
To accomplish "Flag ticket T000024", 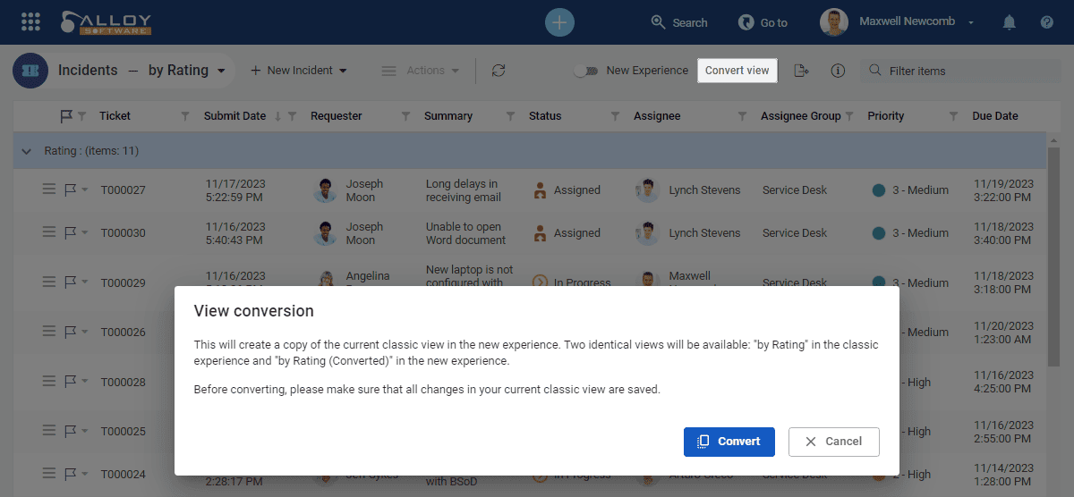I will [x=70, y=474].
